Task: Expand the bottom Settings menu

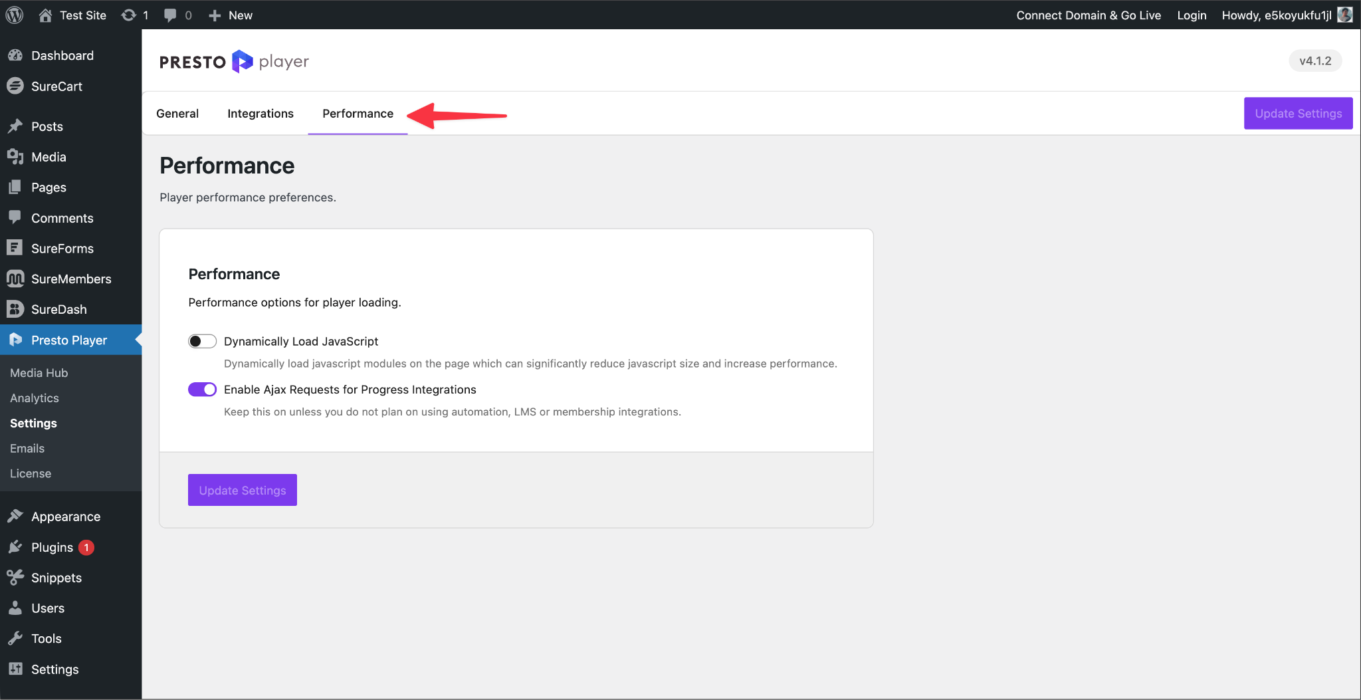Action: (54, 669)
